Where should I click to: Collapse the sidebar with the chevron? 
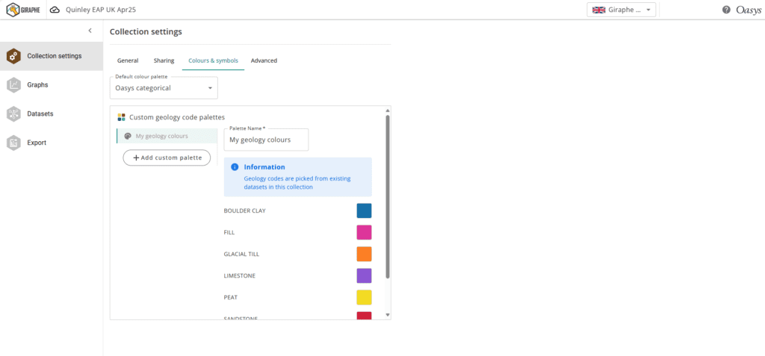90,31
